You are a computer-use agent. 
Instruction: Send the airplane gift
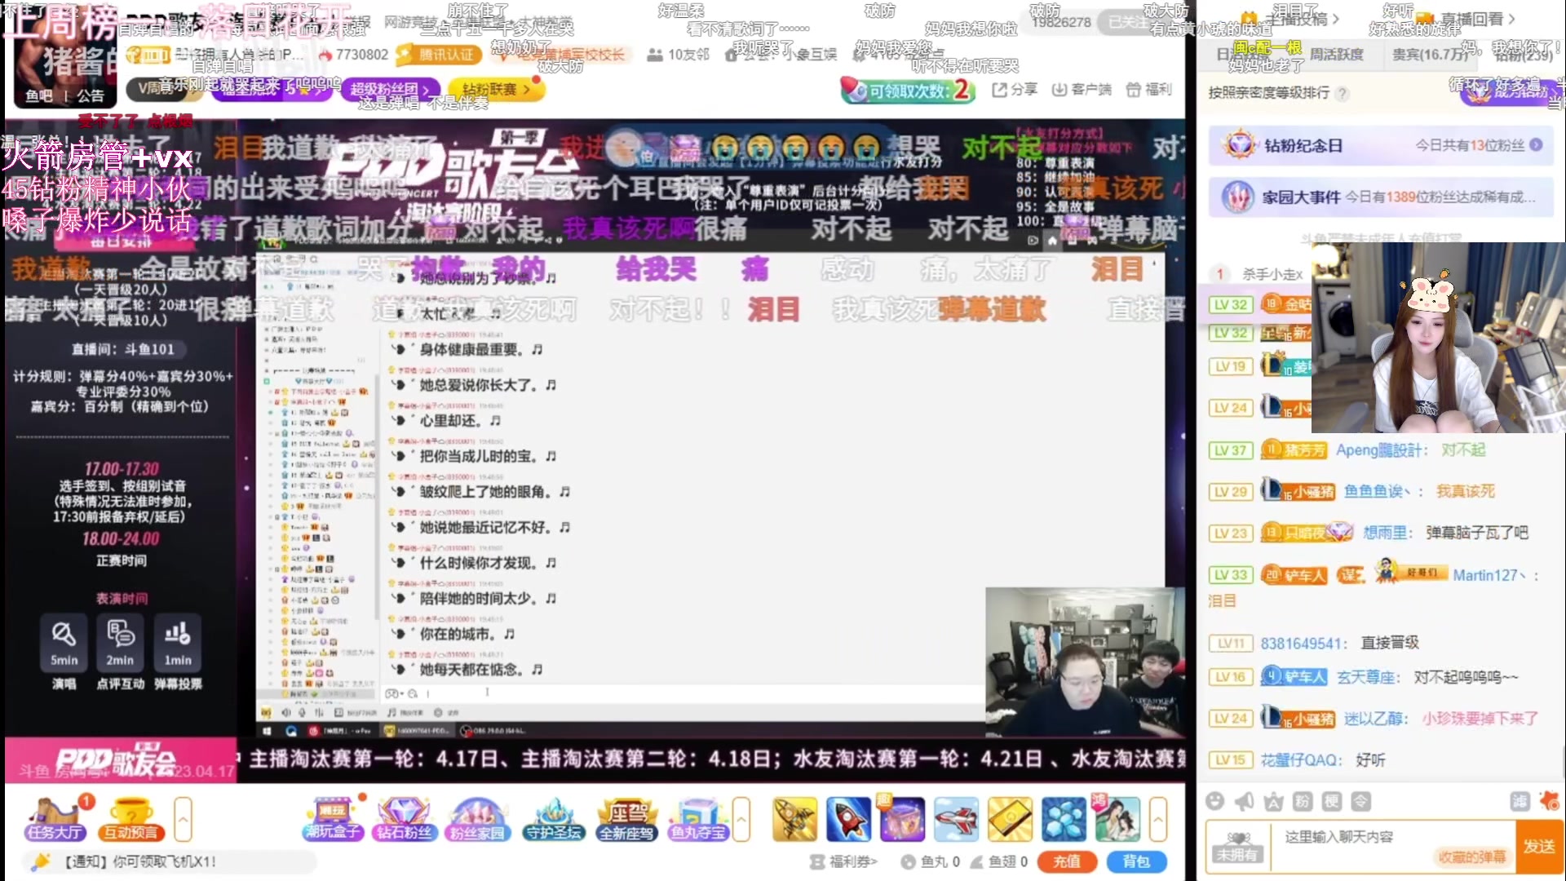point(956,819)
